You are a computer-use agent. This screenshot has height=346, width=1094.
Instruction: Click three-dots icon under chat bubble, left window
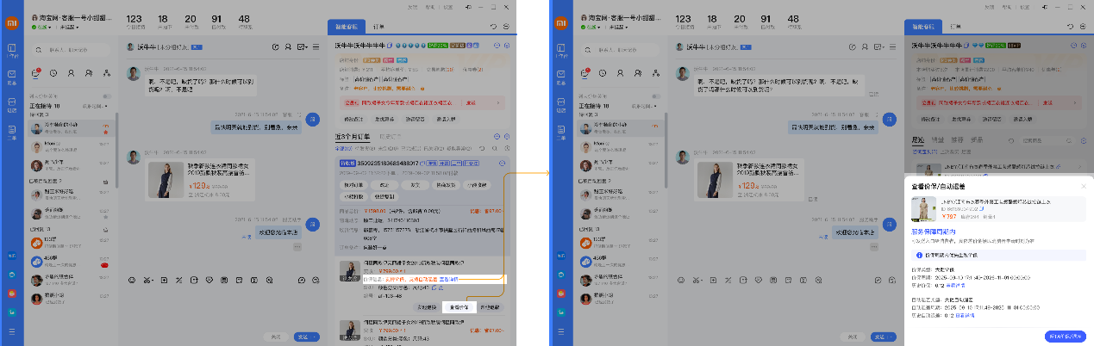click(297, 247)
